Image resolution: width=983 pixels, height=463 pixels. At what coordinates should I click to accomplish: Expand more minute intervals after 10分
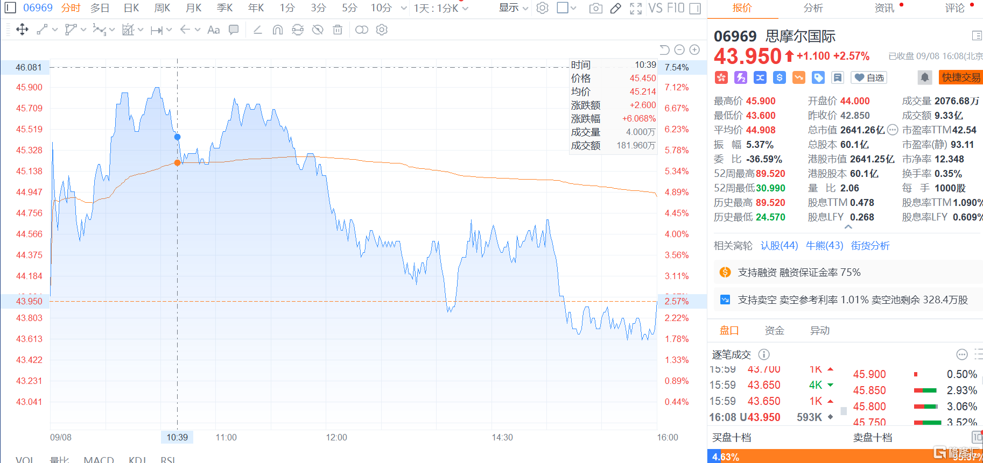pyautogui.click(x=404, y=8)
